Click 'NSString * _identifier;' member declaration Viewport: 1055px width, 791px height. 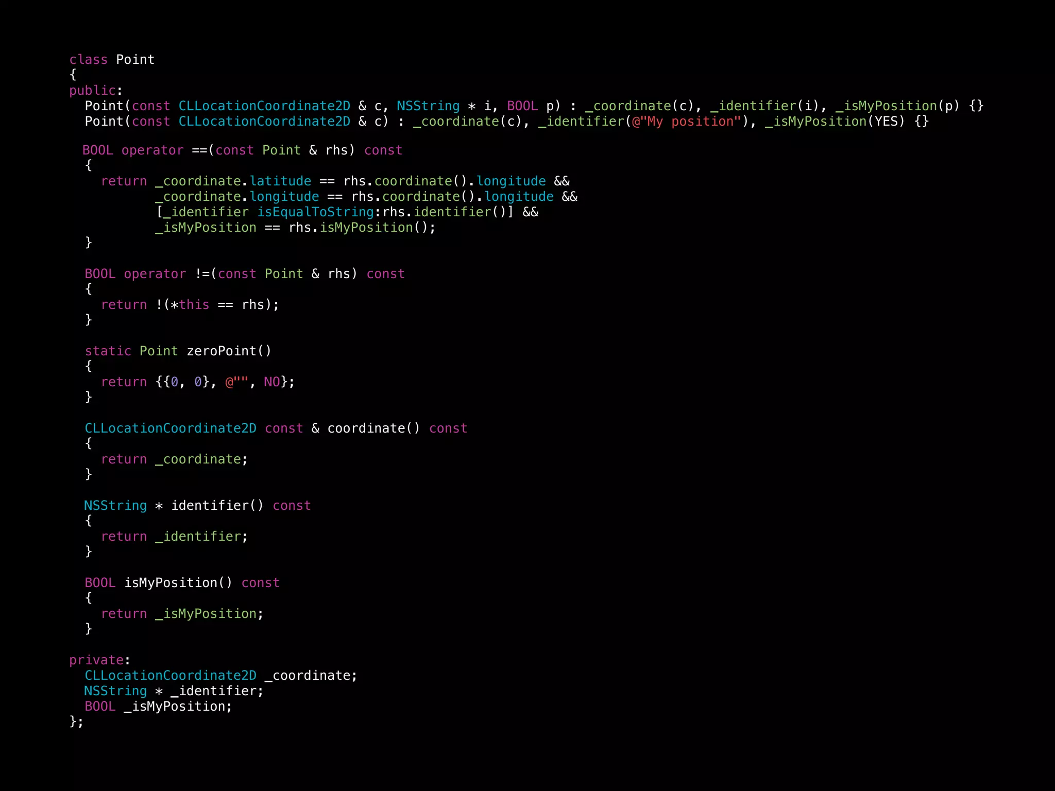pyautogui.click(x=174, y=691)
